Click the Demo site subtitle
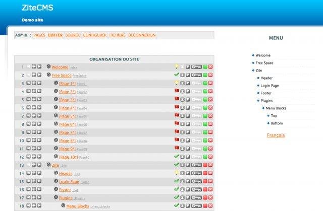This screenshot has width=323, height=211. tap(32, 20)
